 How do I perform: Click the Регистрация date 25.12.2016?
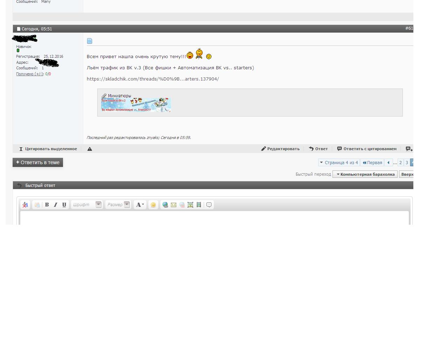[x=53, y=56]
